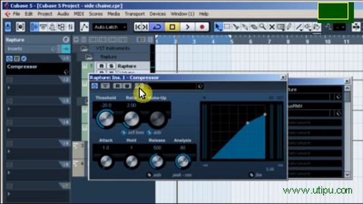363x204 pixels.
Task: Open the Project menu
Action: point(45,14)
